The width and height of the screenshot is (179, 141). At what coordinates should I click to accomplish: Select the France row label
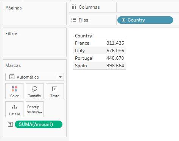click(x=82, y=43)
